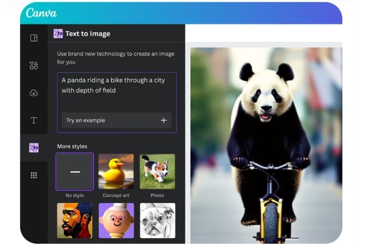Select the 3D cartoon character style
The image size is (367, 244).
pyautogui.click(x=116, y=220)
